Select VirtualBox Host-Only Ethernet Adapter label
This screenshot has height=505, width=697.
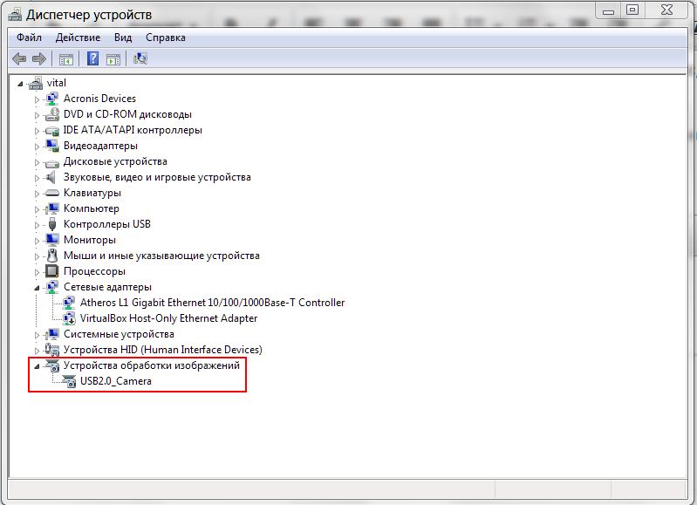click(x=168, y=318)
